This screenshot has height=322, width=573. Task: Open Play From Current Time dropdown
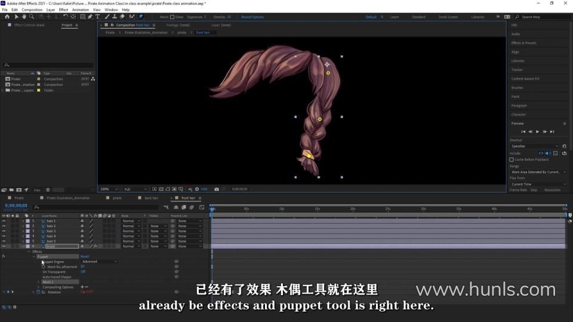point(538,184)
